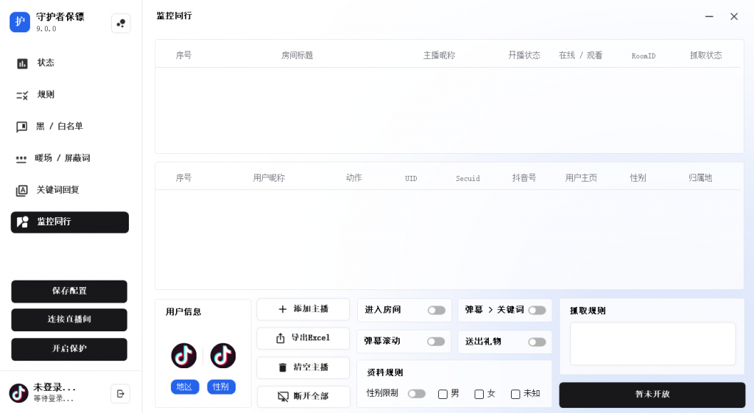Click the 关键词回复 sidebar icon
The image size is (754, 413).
click(22, 190)
